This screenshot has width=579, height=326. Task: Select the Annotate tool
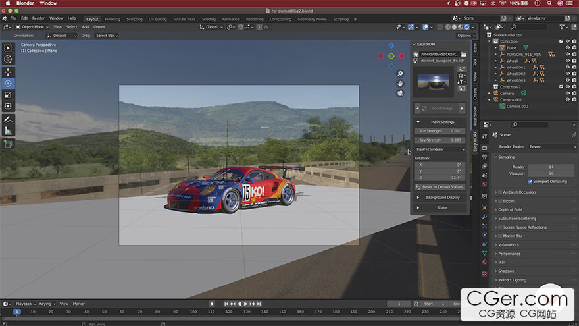pos(8,119)
